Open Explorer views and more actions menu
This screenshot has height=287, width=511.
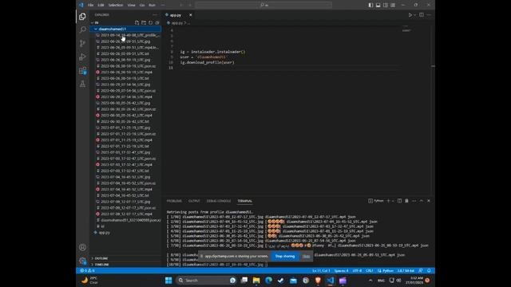(x=155, y=14)
